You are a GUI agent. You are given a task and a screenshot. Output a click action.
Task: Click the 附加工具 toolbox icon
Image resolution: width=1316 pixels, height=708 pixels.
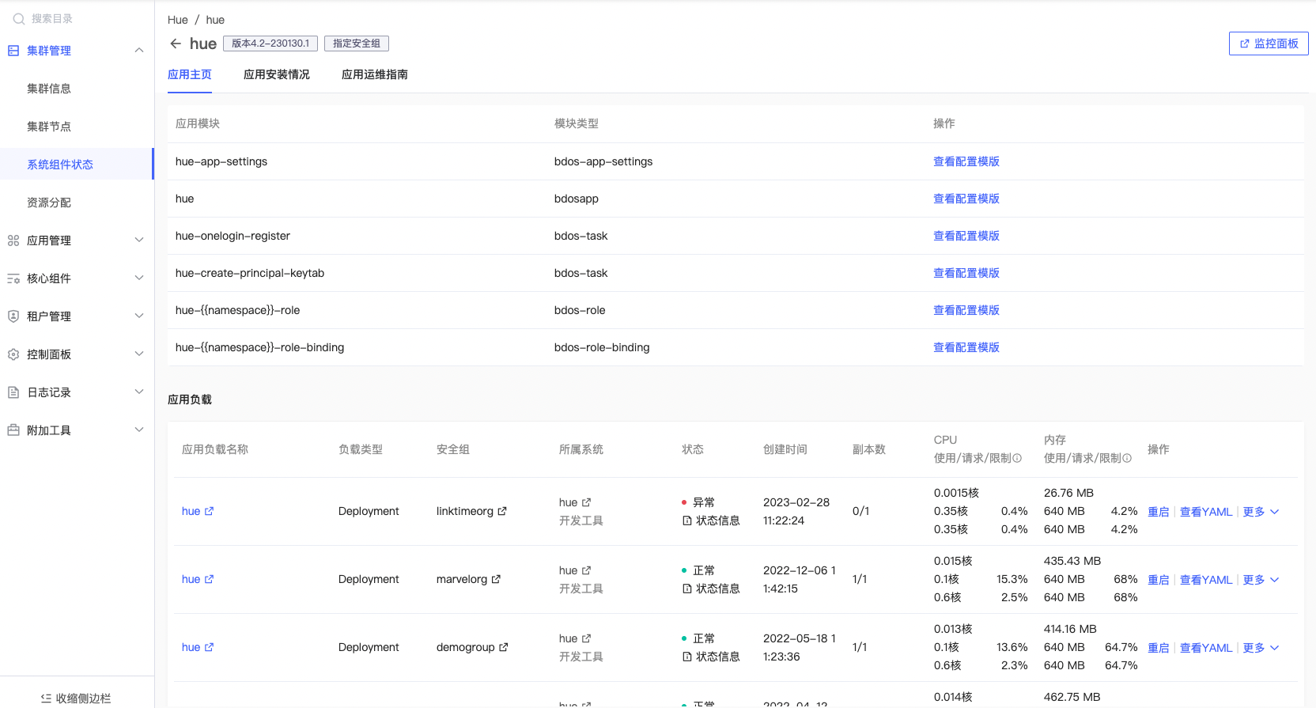pos(13,430)
